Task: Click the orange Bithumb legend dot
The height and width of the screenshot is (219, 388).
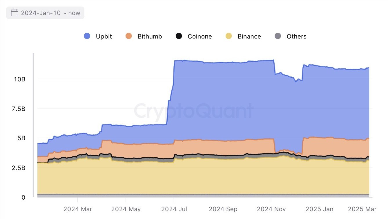Action: click(x=128, y=36)
